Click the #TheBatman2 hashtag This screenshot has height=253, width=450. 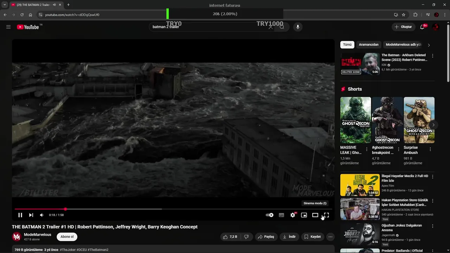(x=98, y=250)
